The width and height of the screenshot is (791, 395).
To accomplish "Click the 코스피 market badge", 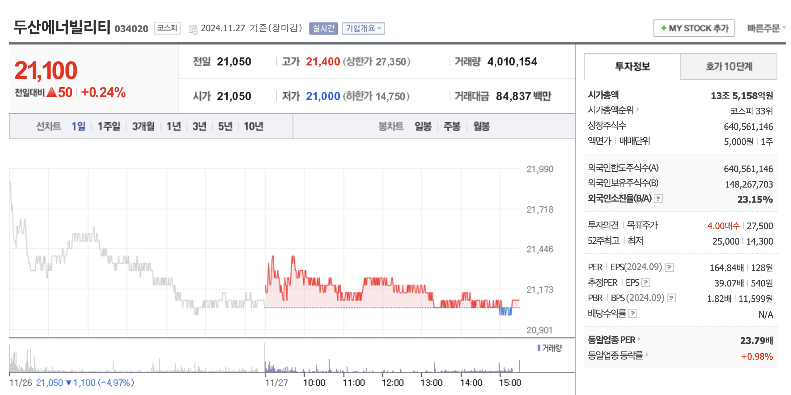I will [167, 28].
